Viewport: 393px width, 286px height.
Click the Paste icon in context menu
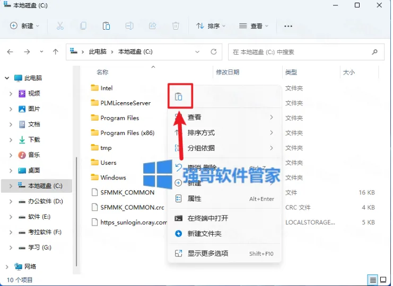[178, 96]
